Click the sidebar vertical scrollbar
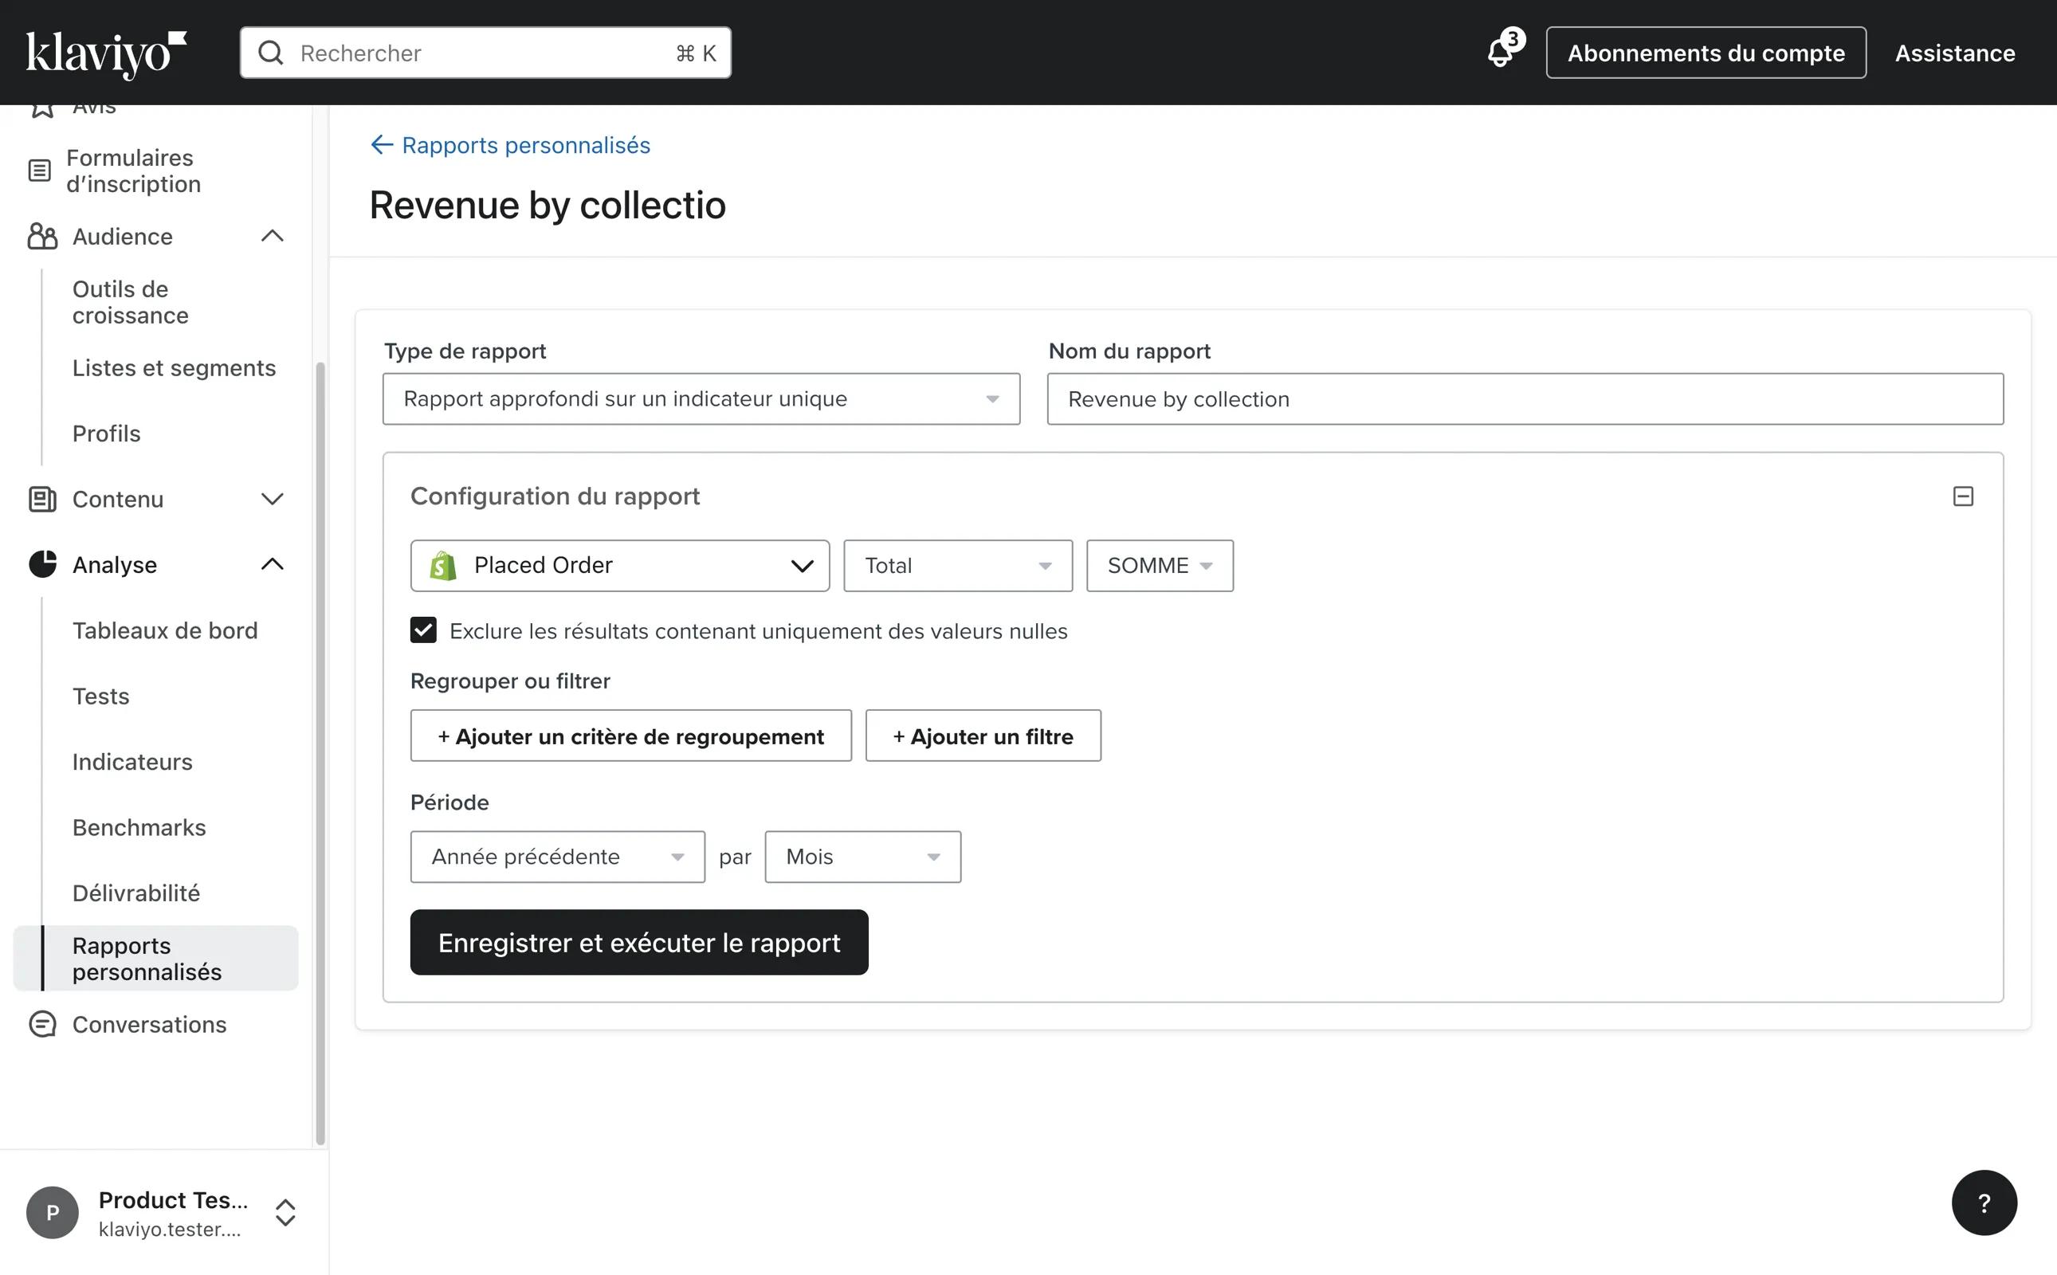 320,752
